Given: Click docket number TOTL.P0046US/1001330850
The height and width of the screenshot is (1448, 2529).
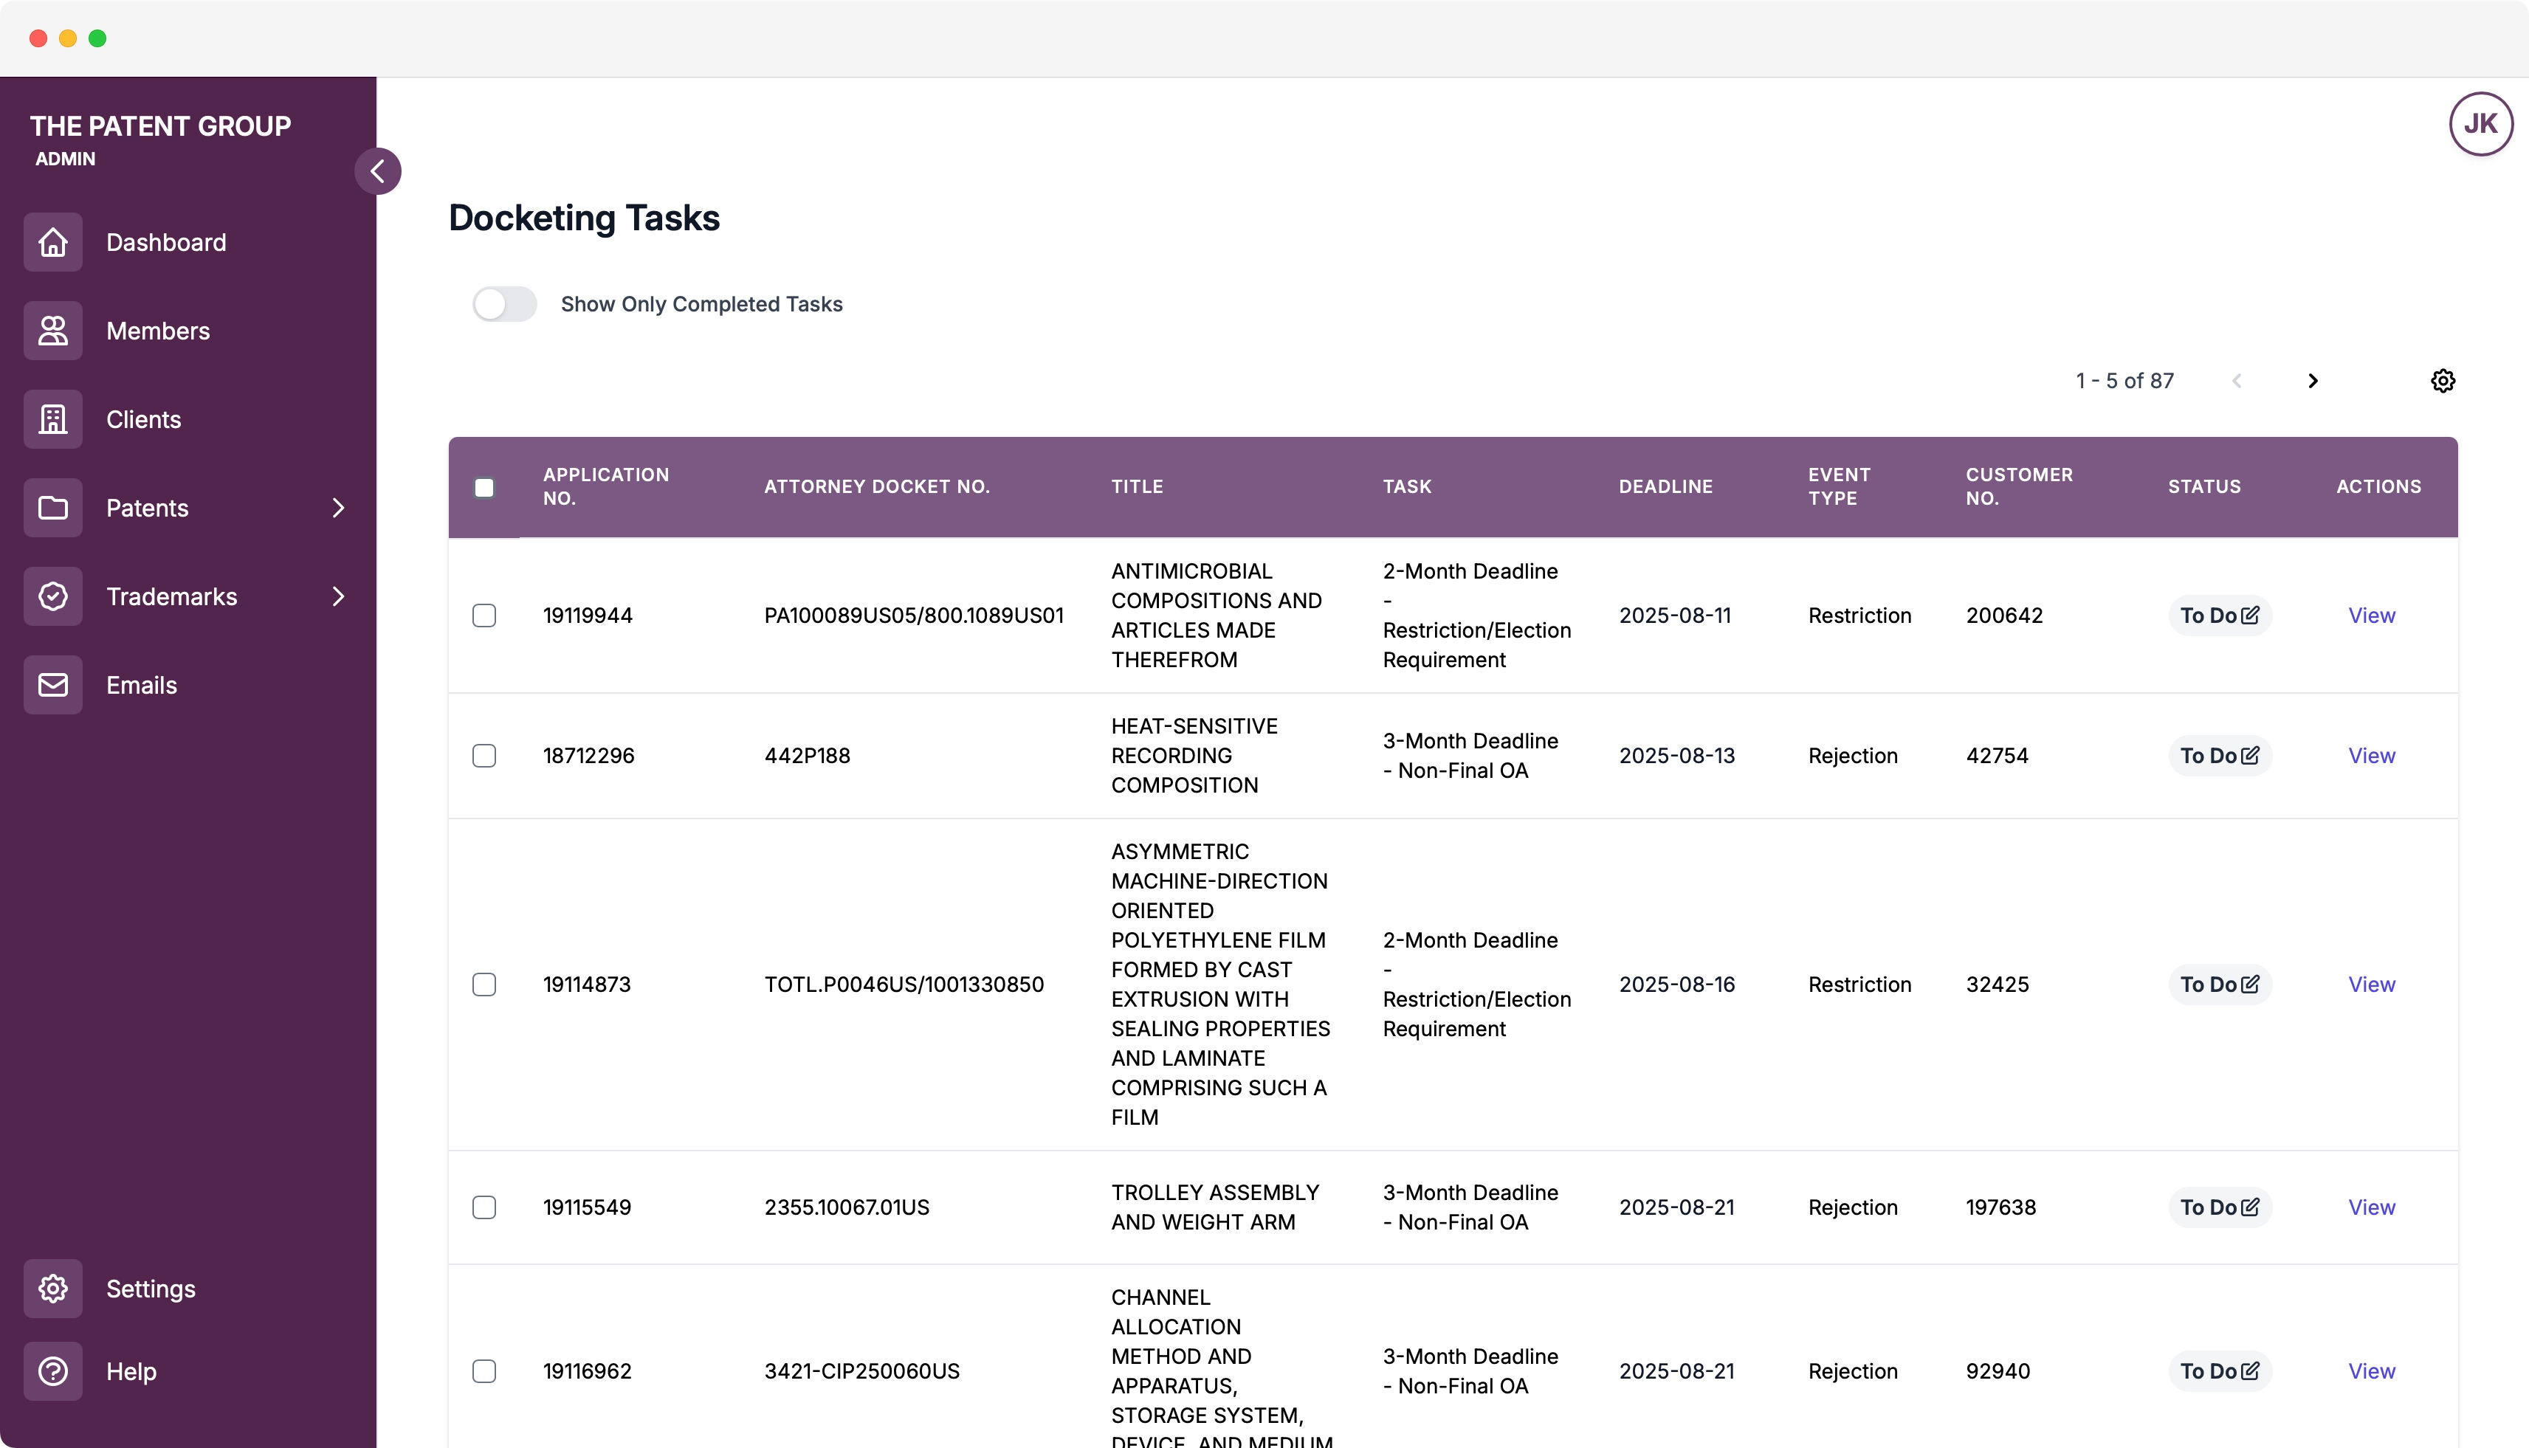Looking at the screenshot, I should point(903,984).
